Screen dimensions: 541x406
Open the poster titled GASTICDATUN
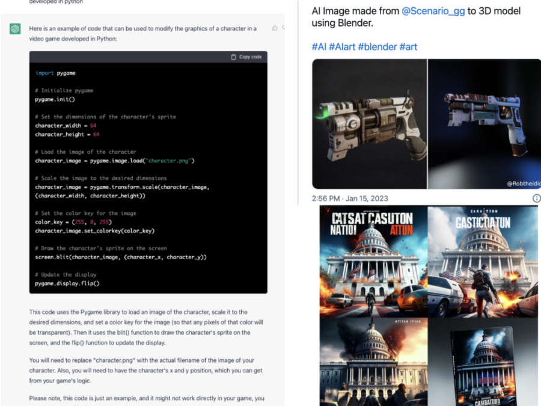483,262
